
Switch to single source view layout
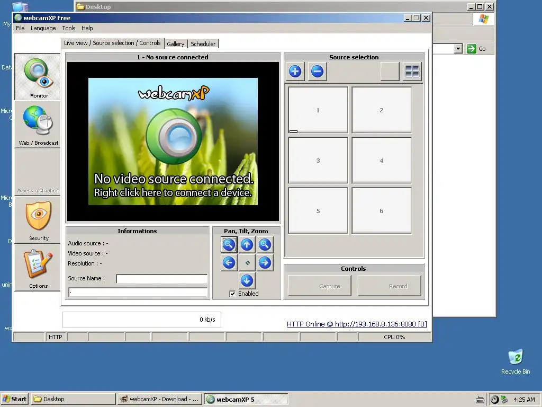point(390,72)
